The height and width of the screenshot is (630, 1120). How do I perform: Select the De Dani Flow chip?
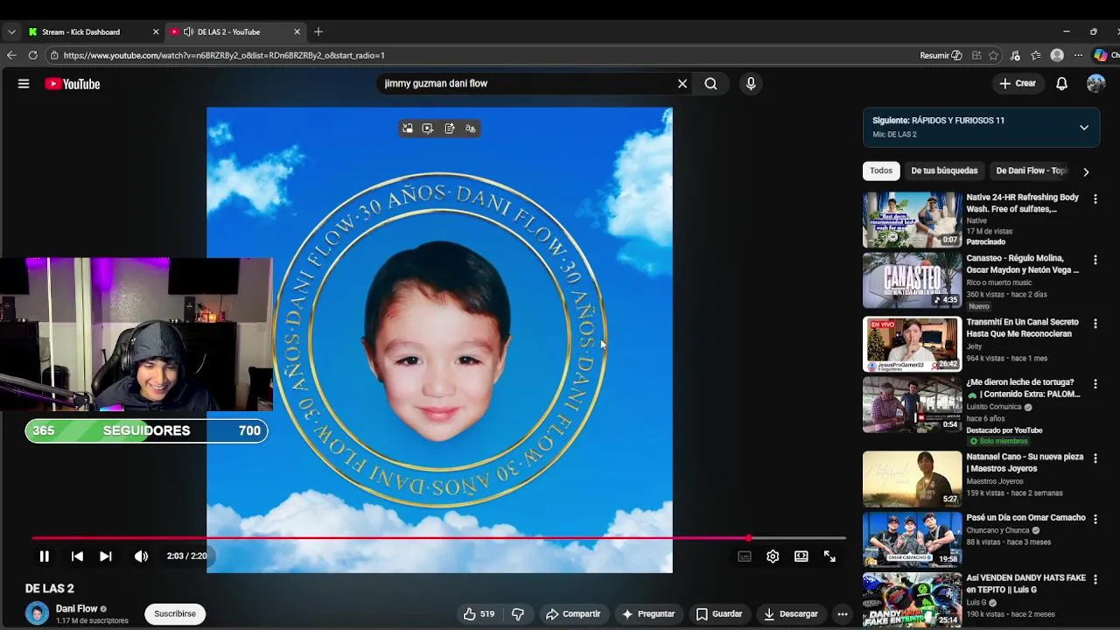coord(1032,171)
